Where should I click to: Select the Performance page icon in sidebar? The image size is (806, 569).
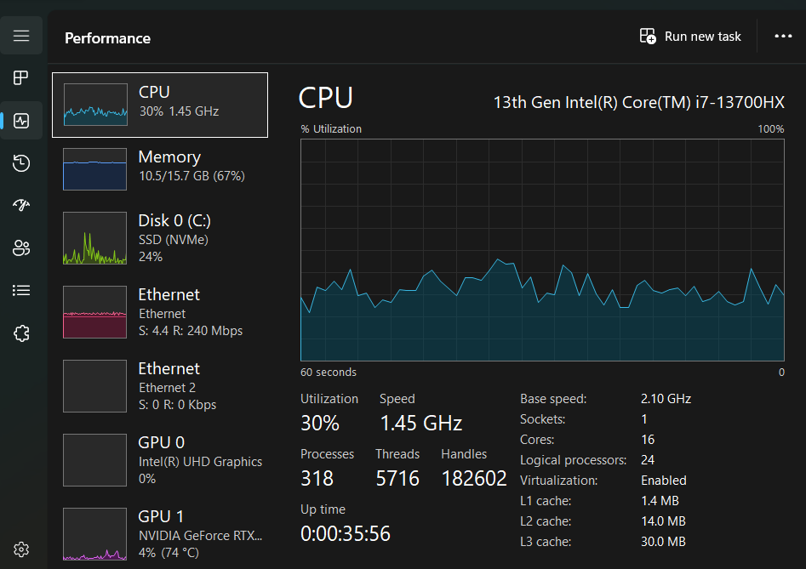coord(21,121)
